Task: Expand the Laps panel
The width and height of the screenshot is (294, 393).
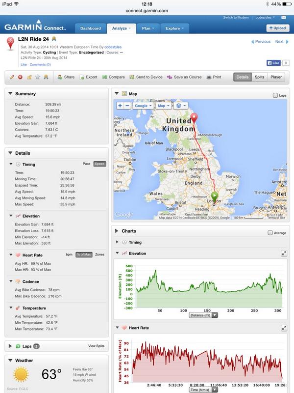Action: (10, 346)
